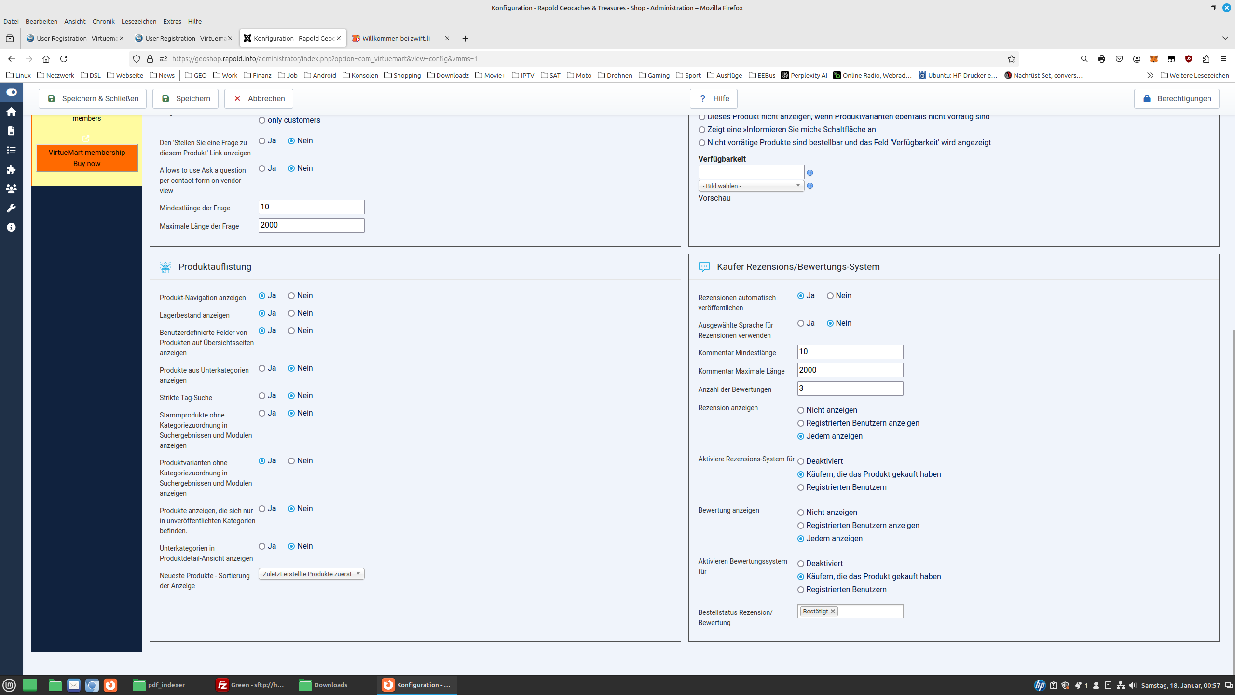Show hidden bookmarks with the chevron overflow
Image resolution: width=1235 pixels, height=695 pixels.
pos(1150,75)
